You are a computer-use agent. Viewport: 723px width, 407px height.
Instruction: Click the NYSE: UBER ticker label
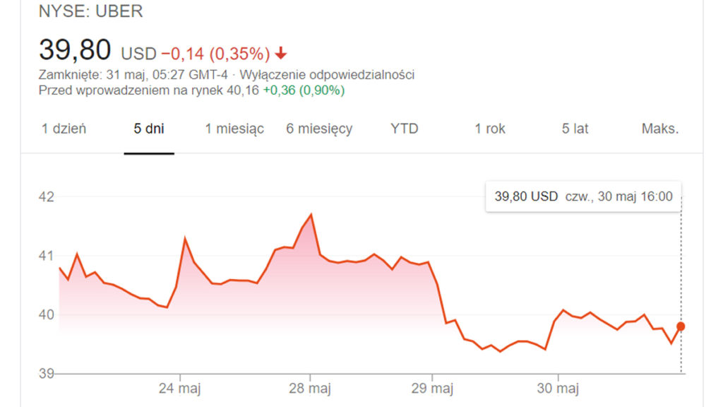point(91,11)
